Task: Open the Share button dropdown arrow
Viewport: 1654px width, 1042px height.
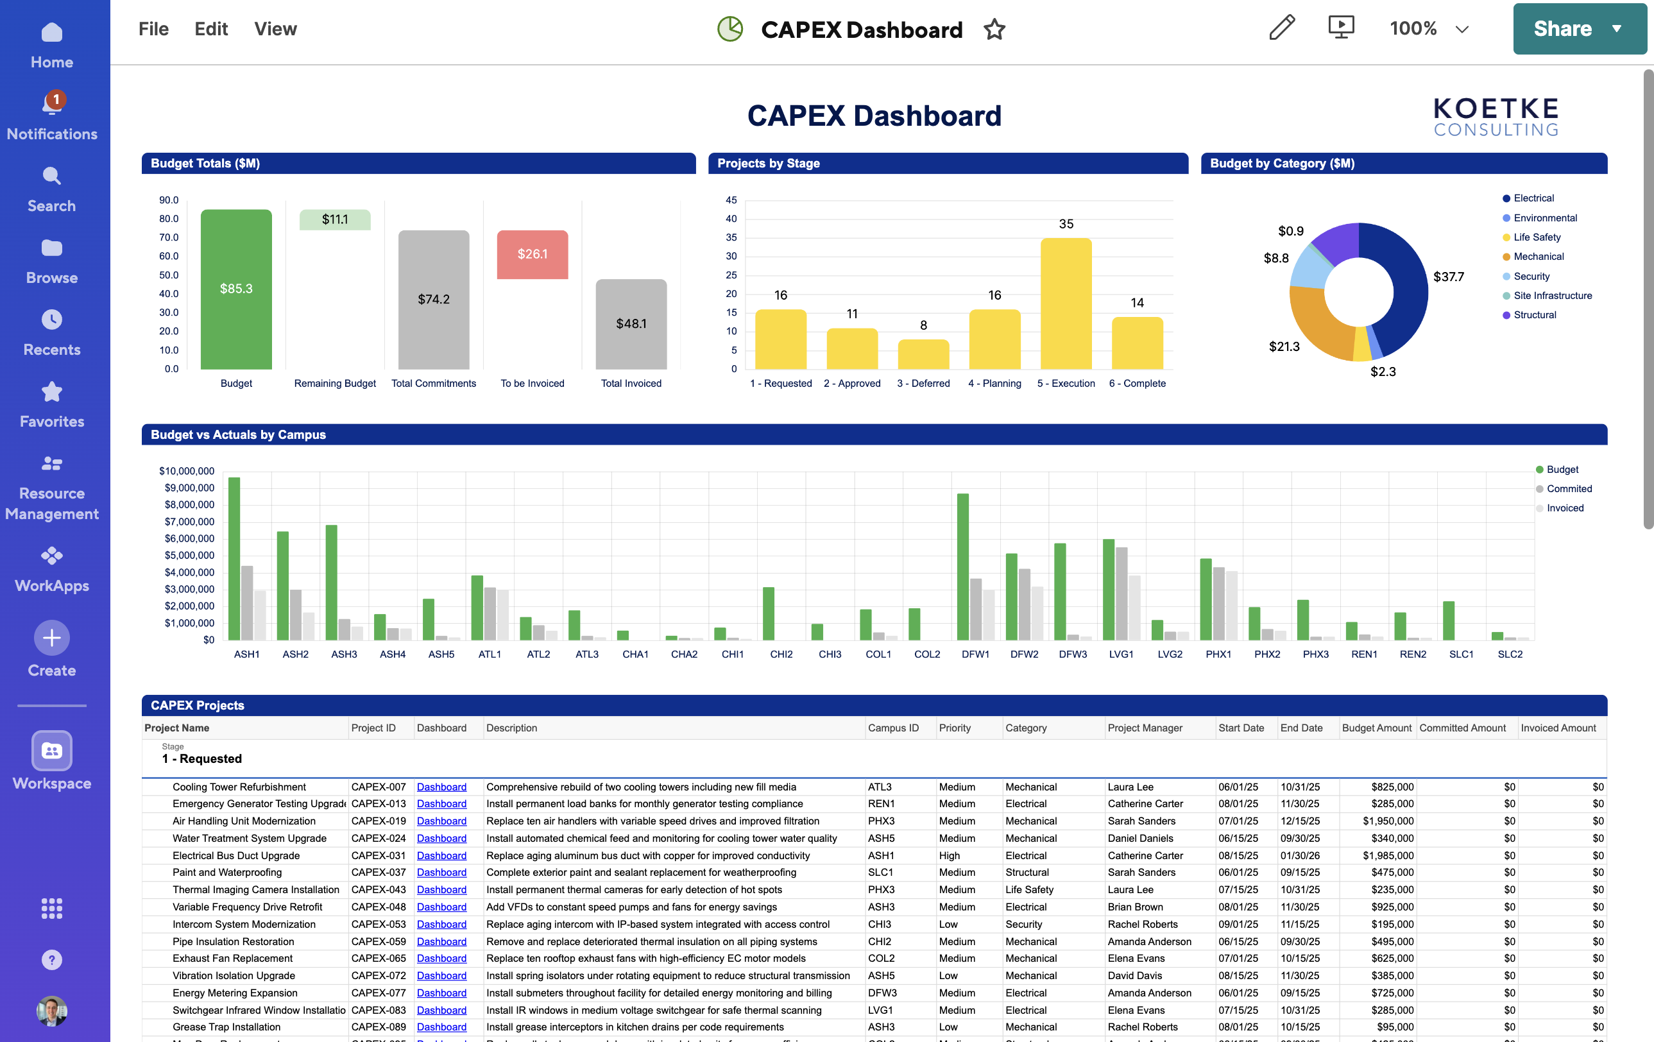Action: tap(1616, 29)
